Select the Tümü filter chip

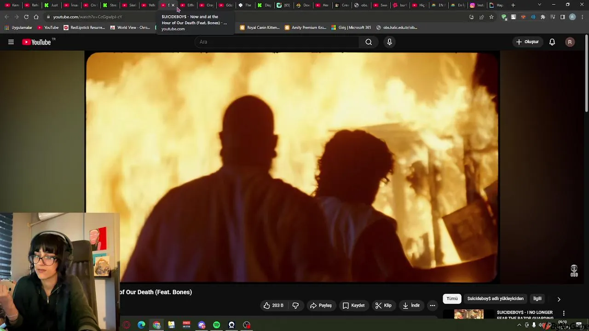pos(452,298)
